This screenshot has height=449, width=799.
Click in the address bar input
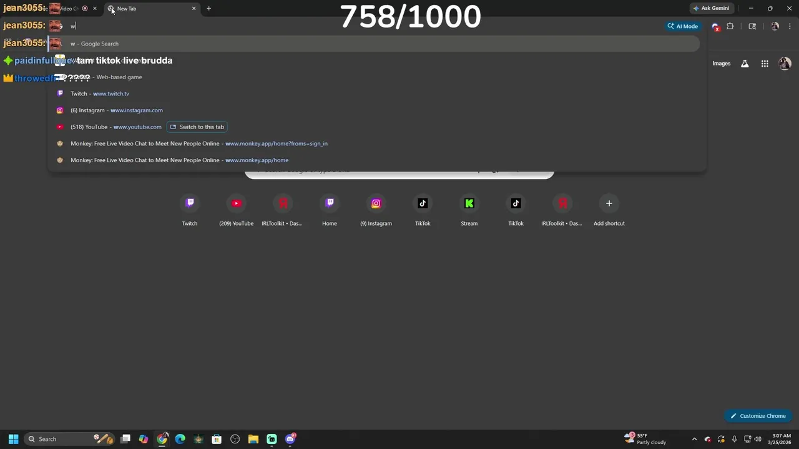(x=362, y=26)
